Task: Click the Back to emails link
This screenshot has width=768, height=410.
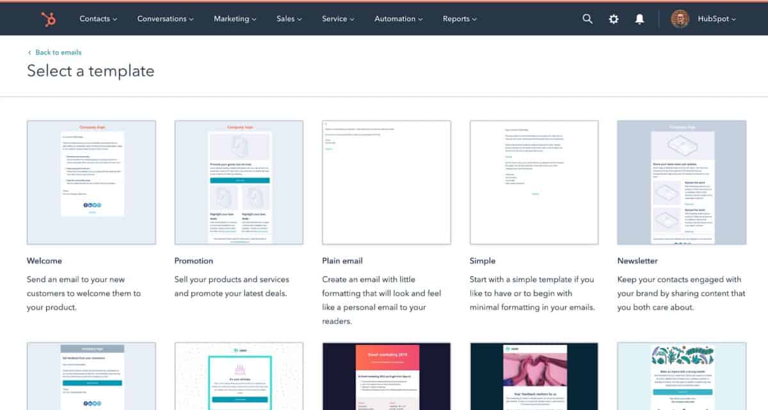Action: 56,52
